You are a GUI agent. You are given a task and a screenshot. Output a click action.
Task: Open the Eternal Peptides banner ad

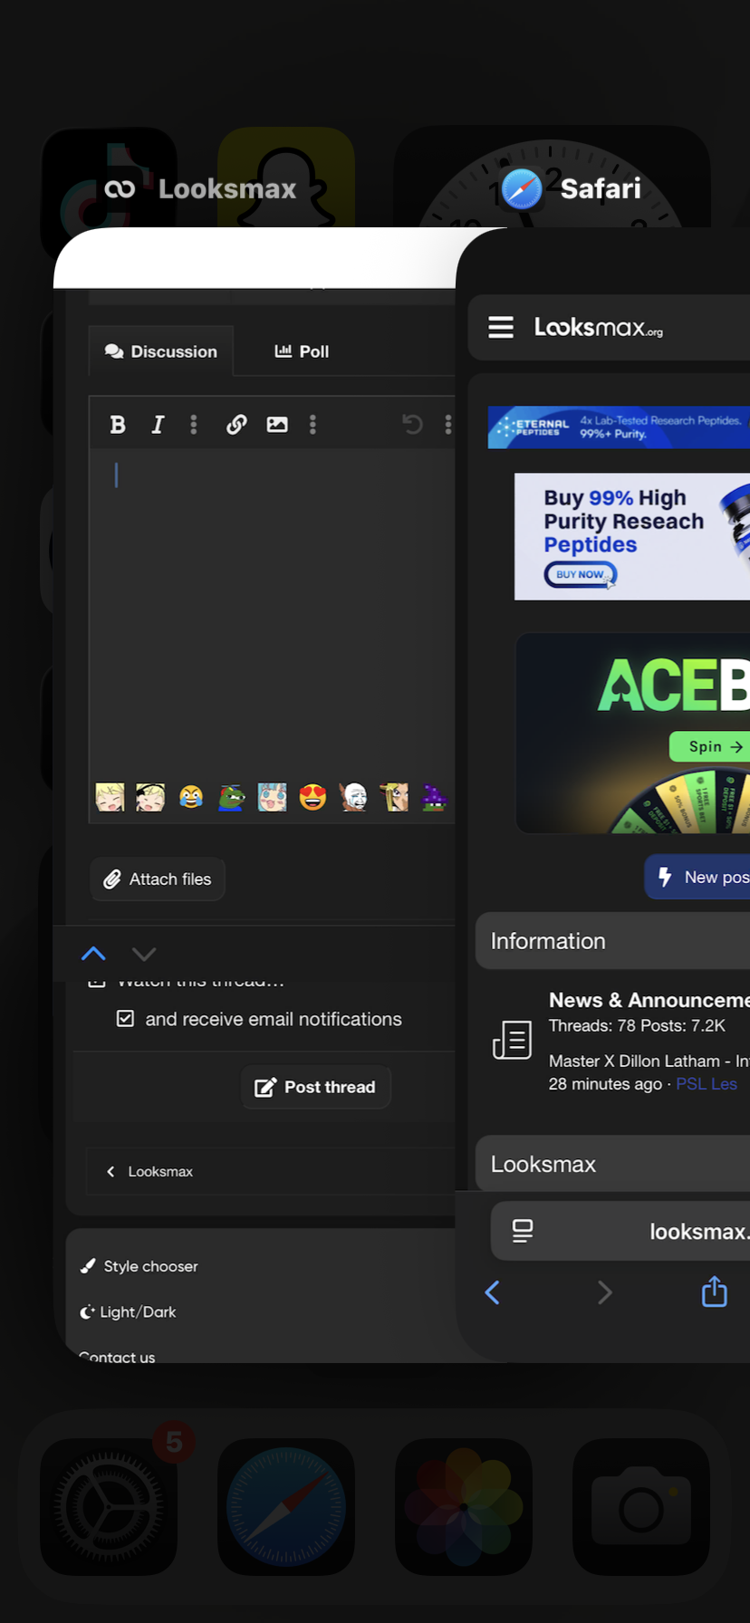(x=619, y=427)
